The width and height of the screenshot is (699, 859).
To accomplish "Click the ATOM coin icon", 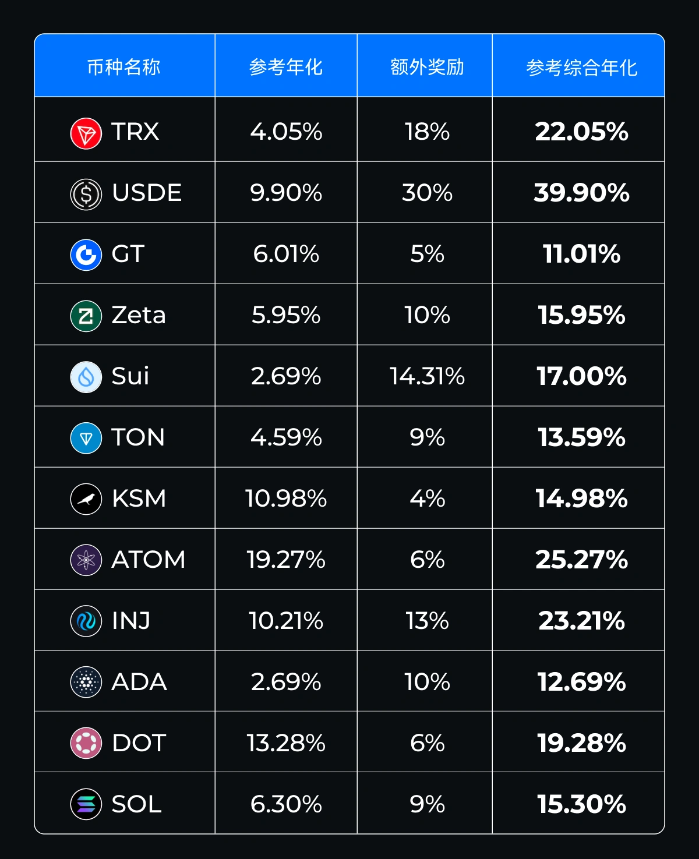I will point(86,560).
